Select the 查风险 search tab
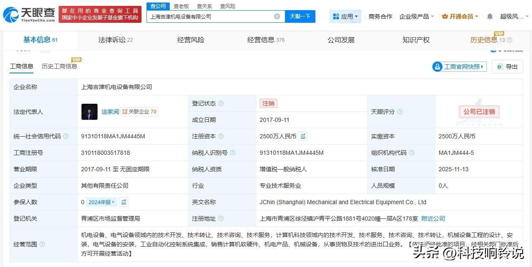532x267 pixels. (228, 6)
